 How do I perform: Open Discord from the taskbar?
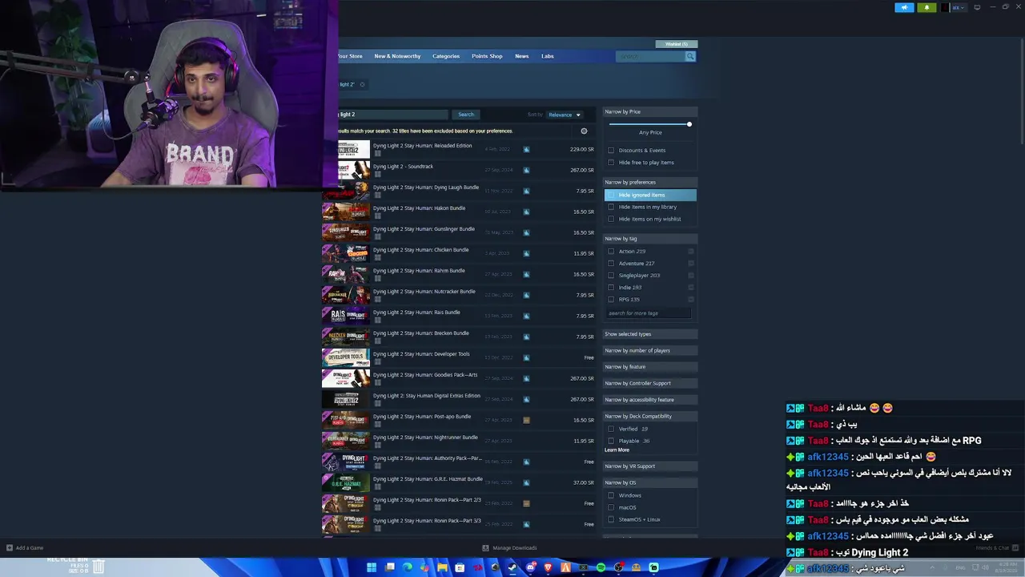coord(530,567)
